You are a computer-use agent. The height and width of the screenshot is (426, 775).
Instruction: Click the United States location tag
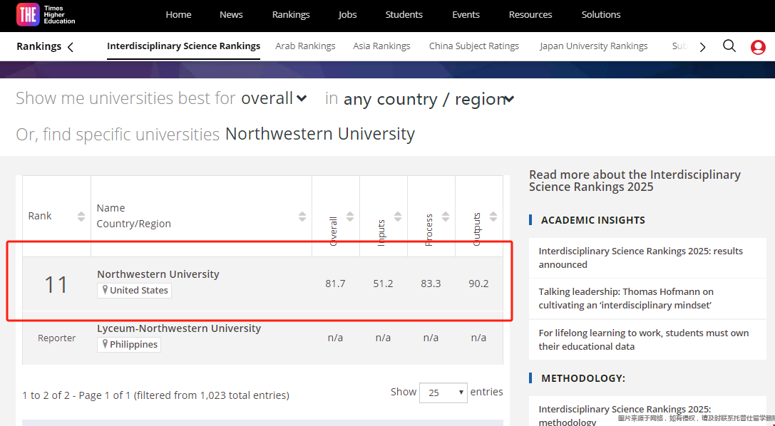(135, 290)
